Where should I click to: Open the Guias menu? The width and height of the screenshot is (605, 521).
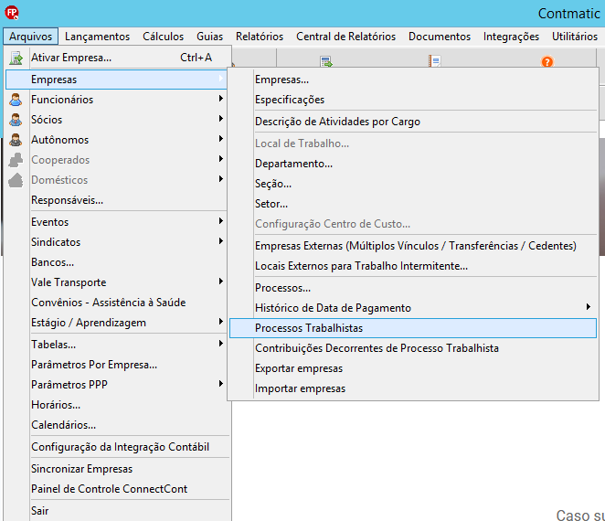(209, 37)
